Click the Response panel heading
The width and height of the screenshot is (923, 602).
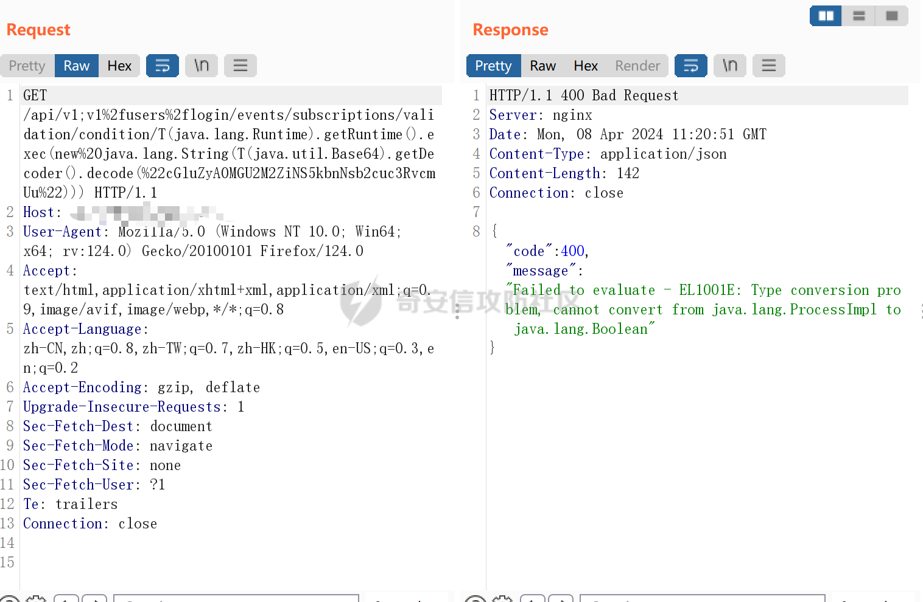pos(510,30)
